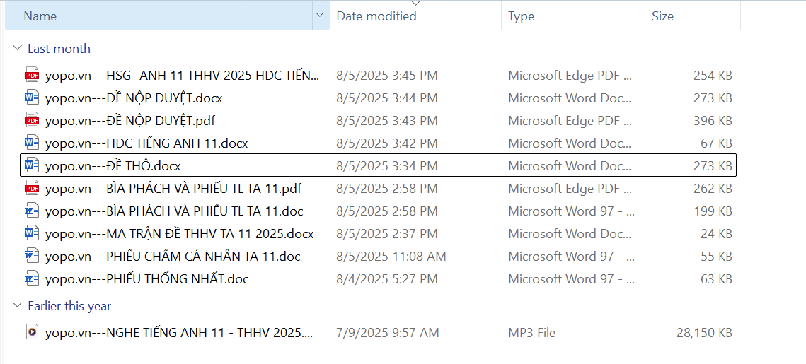Image resolution: width=806 pixels, height=364 pixels.
Task: Click the PDF icon beside ĐỀ NỘP DUYỆT.pdf
Action: [32, 120]
